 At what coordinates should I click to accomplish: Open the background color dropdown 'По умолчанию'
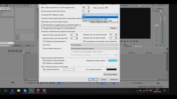pos(94,45)
